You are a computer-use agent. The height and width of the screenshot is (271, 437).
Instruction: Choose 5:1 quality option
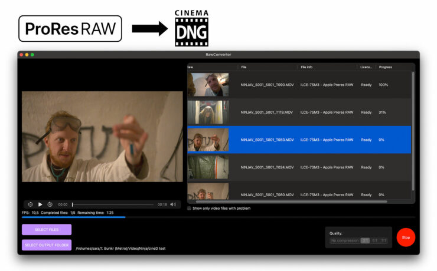pos(375,240)
